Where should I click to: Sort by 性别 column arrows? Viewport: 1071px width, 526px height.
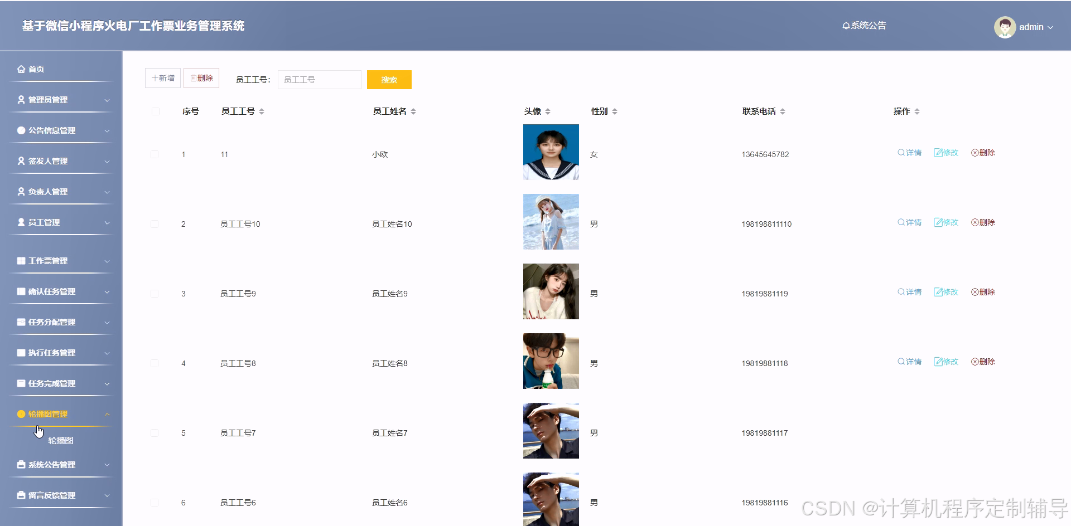point(615,111)
